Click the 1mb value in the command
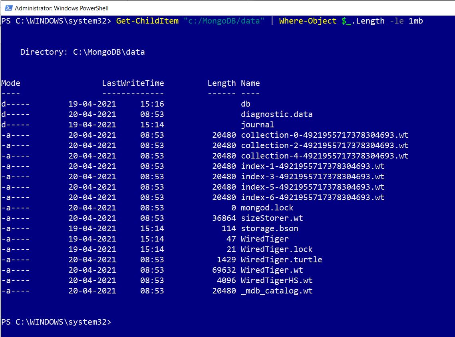The height and width of the screenshot is (337, 455). click(415, 21)
